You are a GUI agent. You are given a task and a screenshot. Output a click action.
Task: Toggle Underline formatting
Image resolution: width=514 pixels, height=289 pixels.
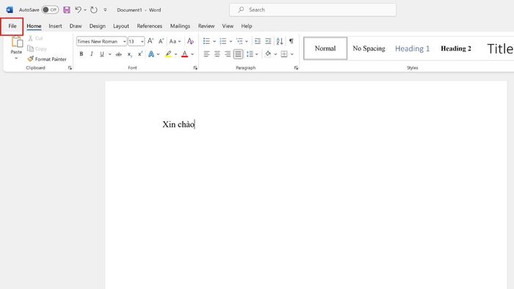click(x=102, y=54)
